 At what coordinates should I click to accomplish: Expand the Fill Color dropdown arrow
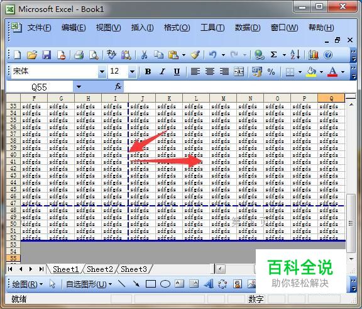click(321, 72)
